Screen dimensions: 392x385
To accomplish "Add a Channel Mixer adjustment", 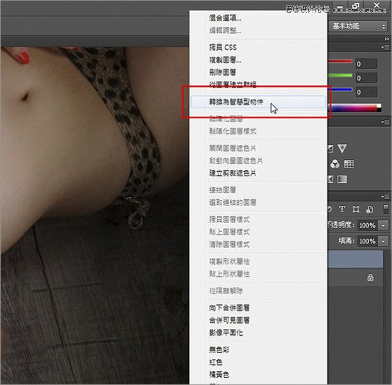I will click(x=335, y=164).
